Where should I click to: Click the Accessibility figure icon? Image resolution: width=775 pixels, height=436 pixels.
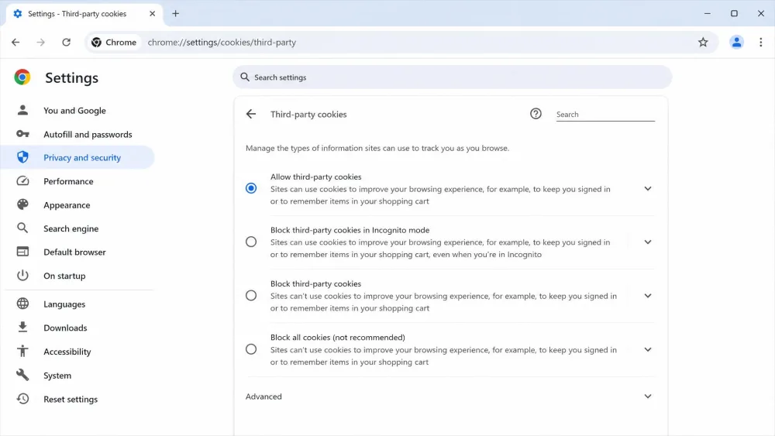[22, 351]
